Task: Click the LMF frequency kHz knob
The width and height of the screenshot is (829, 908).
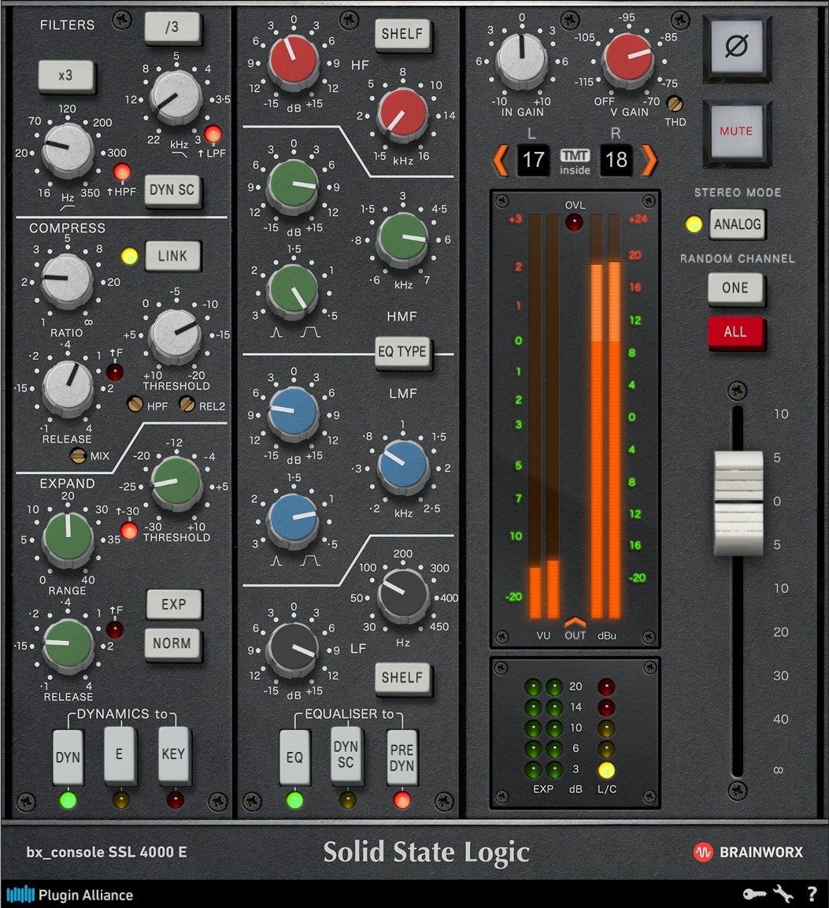Action: click(x=403, y=465)
